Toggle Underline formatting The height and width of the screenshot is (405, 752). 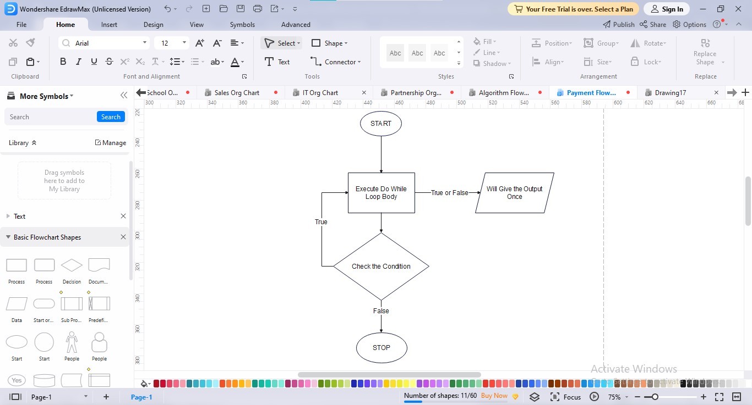(x=94, y=62)
